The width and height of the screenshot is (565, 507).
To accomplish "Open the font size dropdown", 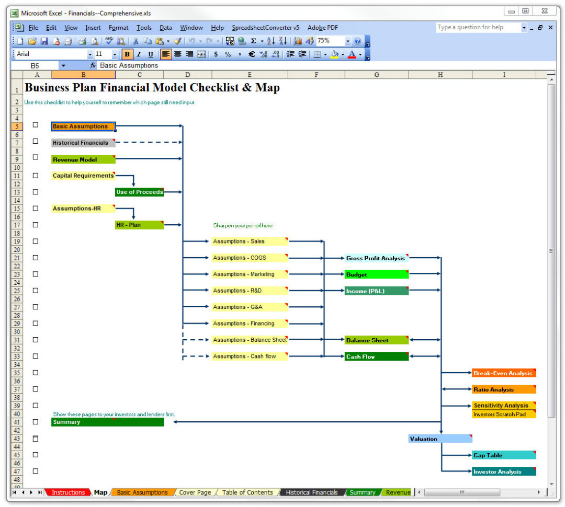I will tap(115, 54).
